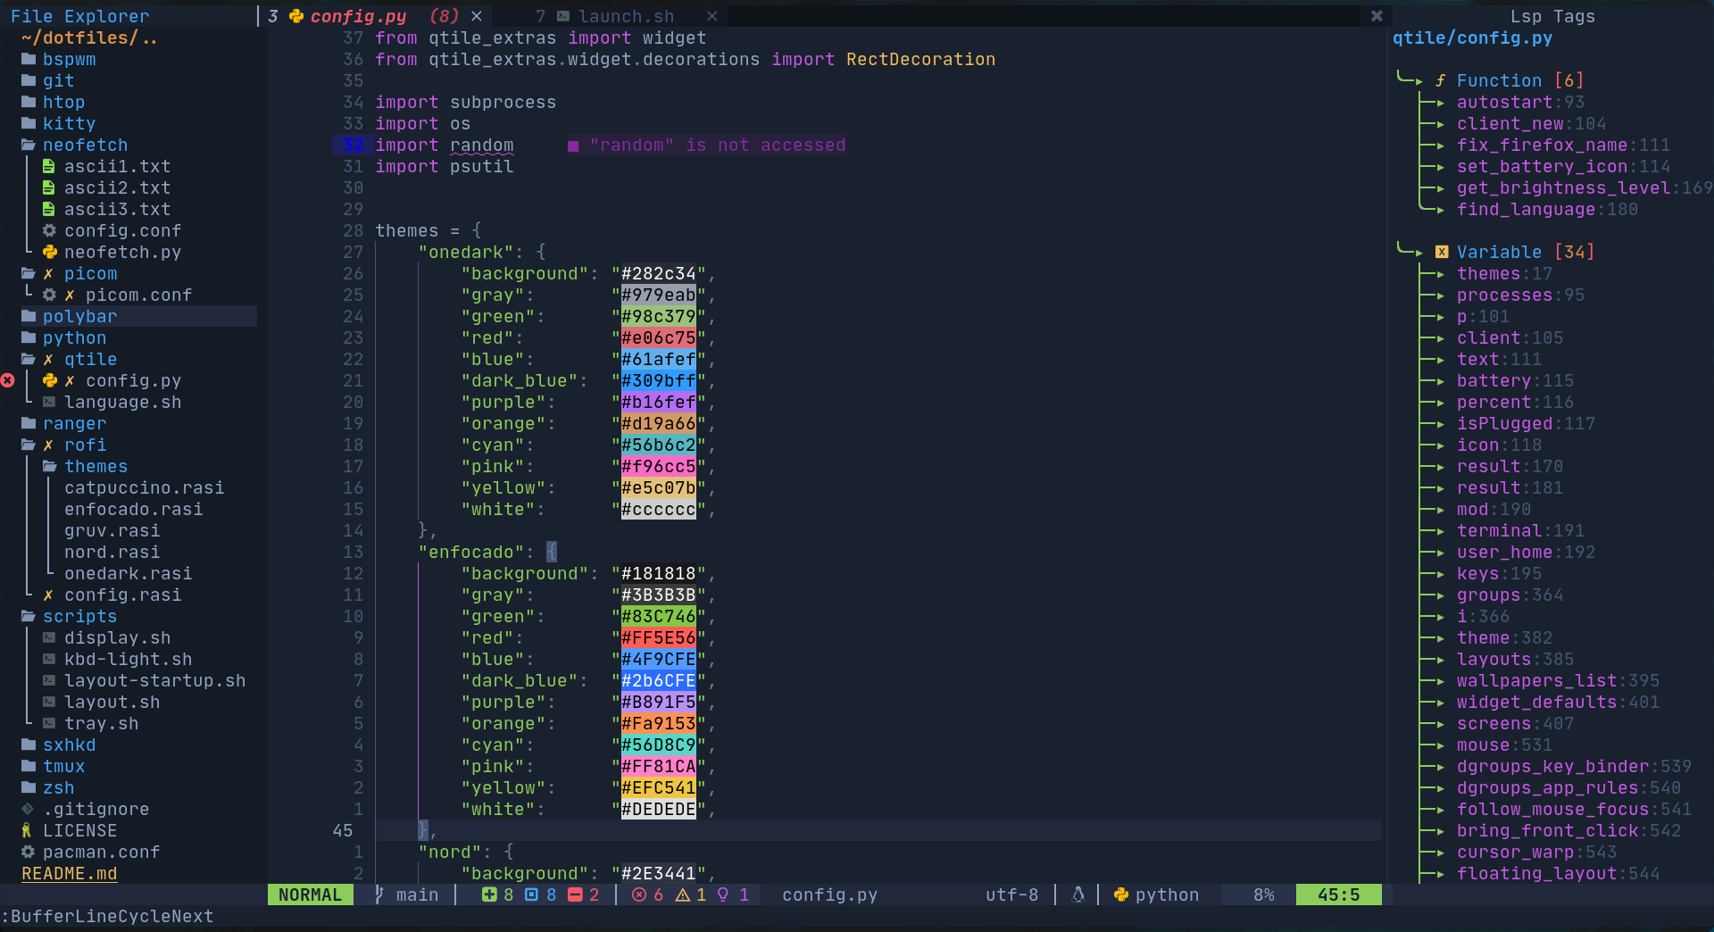The image size is (1714, 932).
Task: Open enfocado.rasi theme file
Action: click(133, 509)
